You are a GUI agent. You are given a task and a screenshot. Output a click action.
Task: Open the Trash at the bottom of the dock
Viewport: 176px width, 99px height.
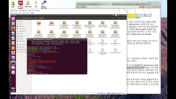click(13, 90)
